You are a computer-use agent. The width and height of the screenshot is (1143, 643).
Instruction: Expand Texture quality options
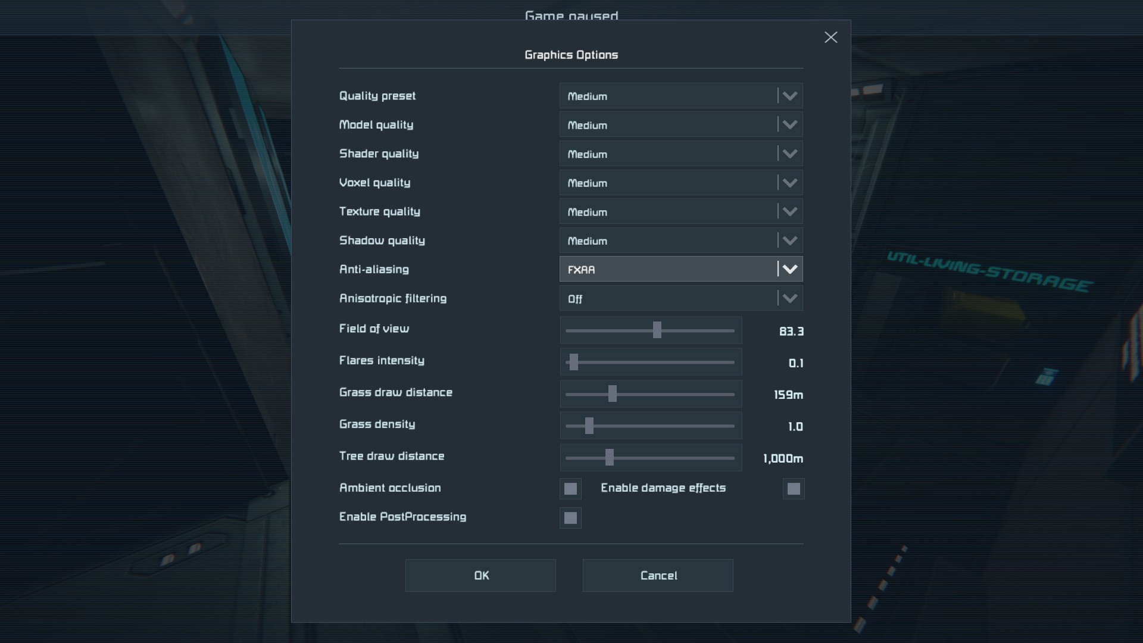[680, 212]
